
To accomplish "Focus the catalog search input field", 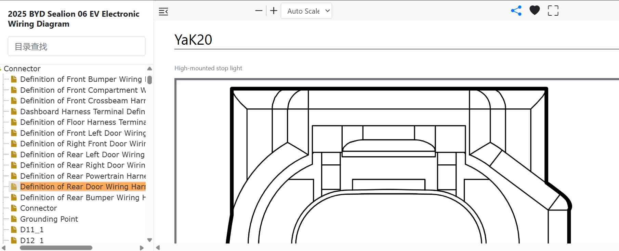I will (x=77, y=46).
